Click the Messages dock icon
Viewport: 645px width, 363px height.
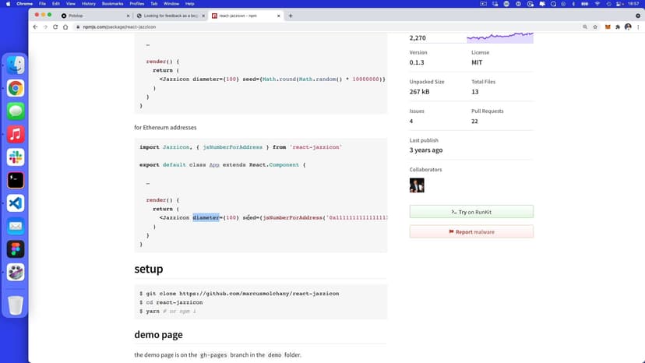16,111
